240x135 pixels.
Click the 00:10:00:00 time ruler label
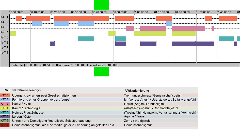(x=37, y=12)
